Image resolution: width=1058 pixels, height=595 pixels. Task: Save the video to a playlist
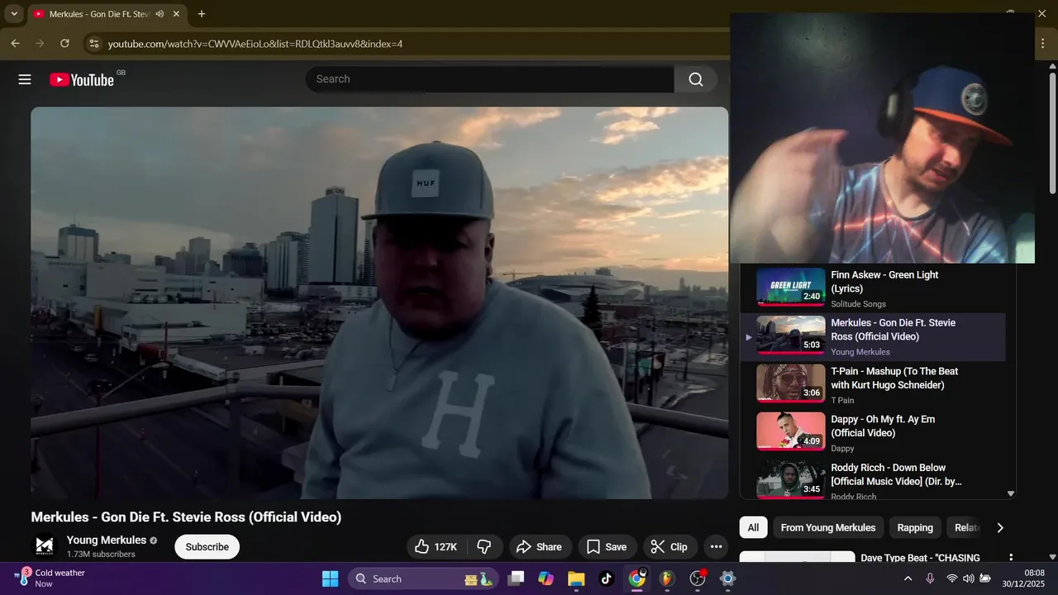(x=608, y=546)
